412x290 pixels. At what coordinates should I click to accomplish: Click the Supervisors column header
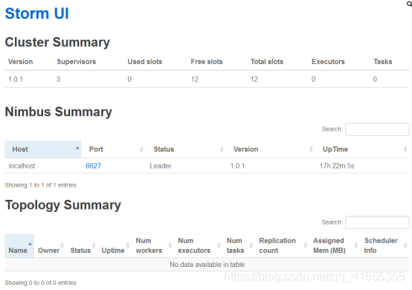tap(76, 62)
